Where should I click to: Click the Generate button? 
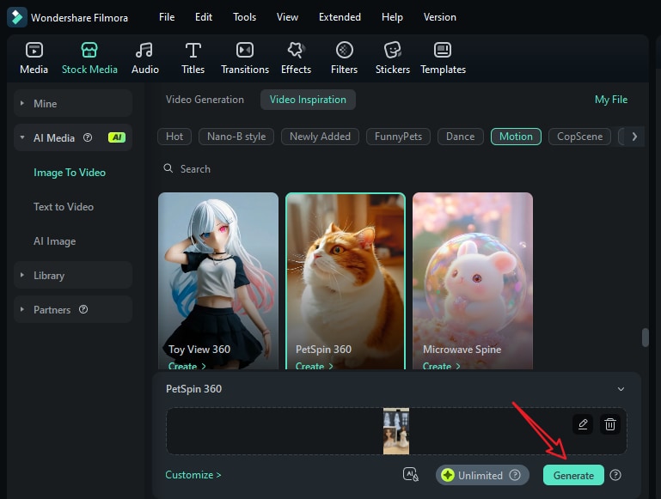pos(573,475)
